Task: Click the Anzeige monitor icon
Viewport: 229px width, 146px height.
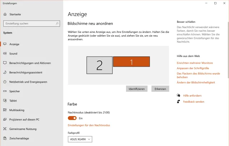Action: pos(5,44)
